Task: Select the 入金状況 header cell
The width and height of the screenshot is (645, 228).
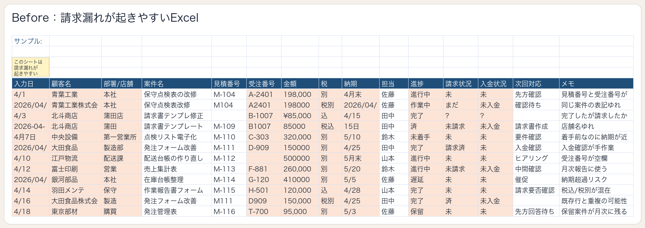Action: [496, 84]
